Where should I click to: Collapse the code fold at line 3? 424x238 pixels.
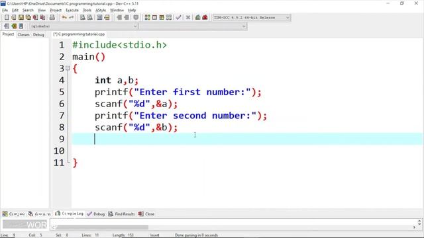pyautogui.click(x=68, y=68)
